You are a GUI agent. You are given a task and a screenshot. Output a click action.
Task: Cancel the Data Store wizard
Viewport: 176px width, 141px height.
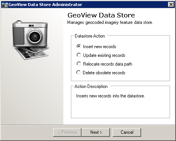pyautogui.click(x=127, y=132)
